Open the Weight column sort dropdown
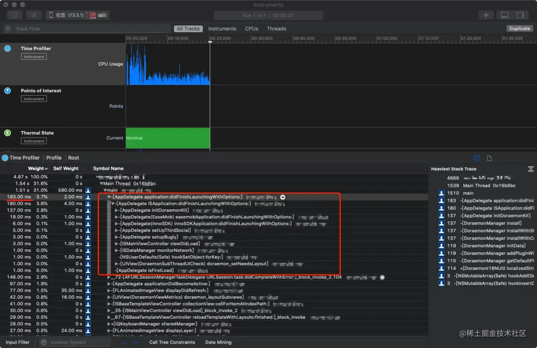 tap(46, 168)
